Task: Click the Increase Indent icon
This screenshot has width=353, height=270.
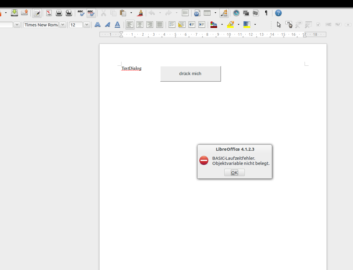Action: coord(202,25)
